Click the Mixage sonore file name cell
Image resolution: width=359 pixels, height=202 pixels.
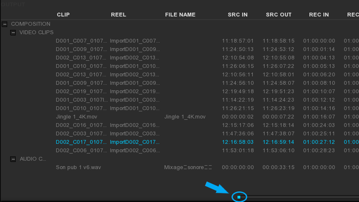coord(188,167)
